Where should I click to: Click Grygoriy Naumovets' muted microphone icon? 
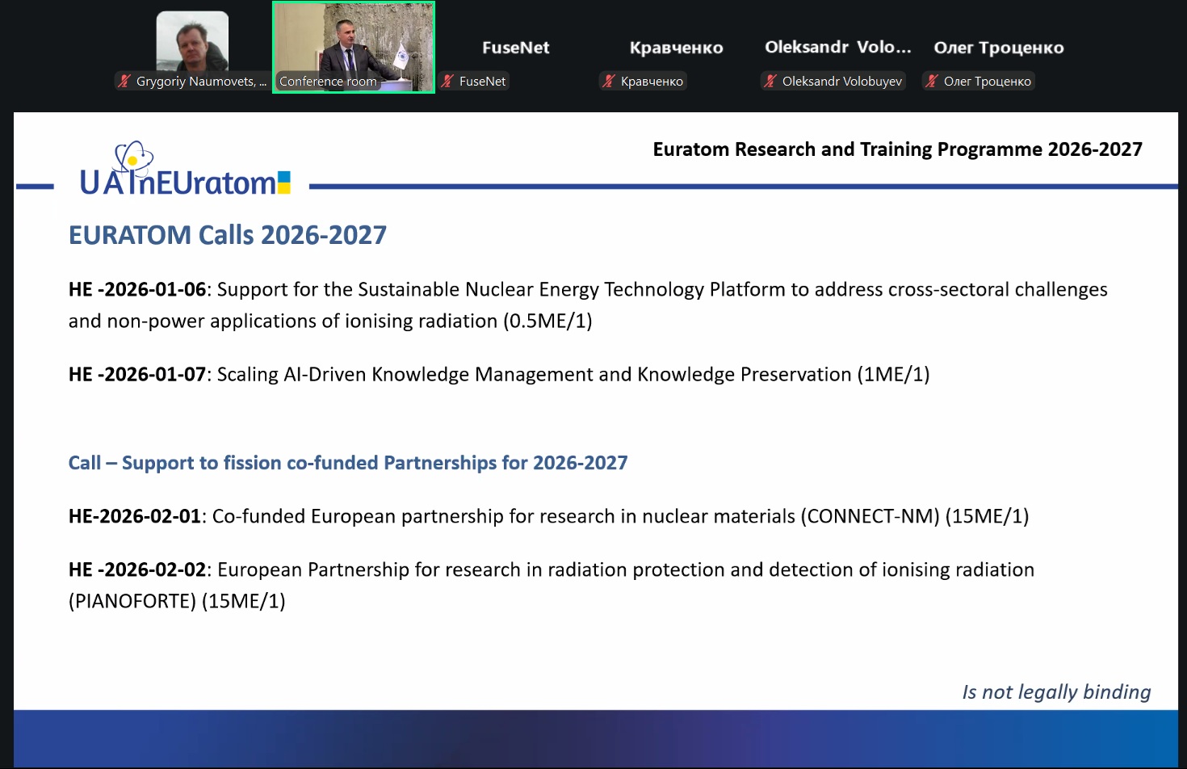pos(124,81)
